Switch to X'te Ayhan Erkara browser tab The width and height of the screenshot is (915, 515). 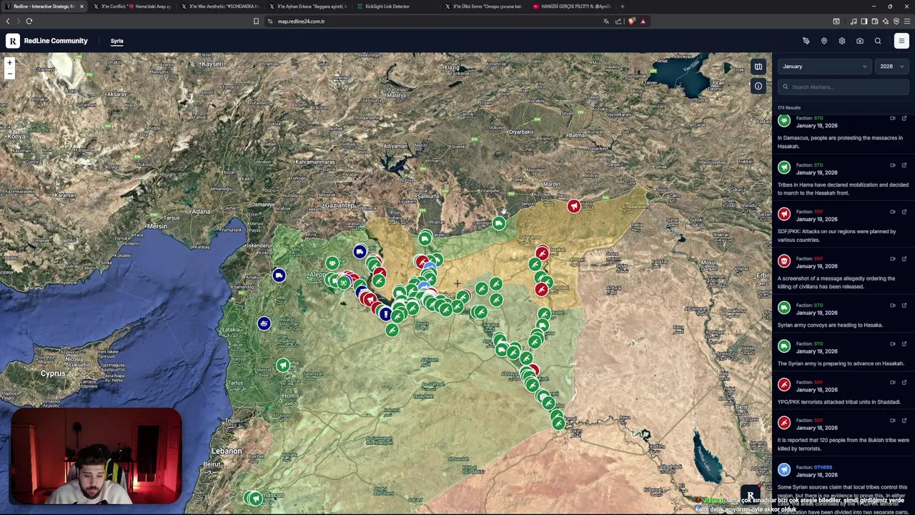(307, 6)
